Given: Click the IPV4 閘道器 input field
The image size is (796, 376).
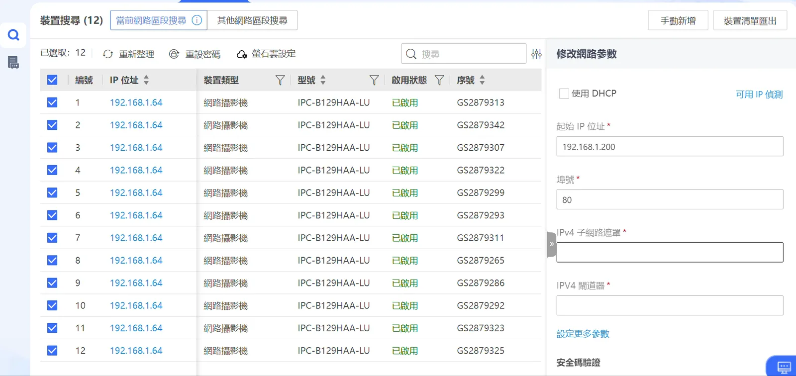Looking at the screenshot, I should pos(670,305).
